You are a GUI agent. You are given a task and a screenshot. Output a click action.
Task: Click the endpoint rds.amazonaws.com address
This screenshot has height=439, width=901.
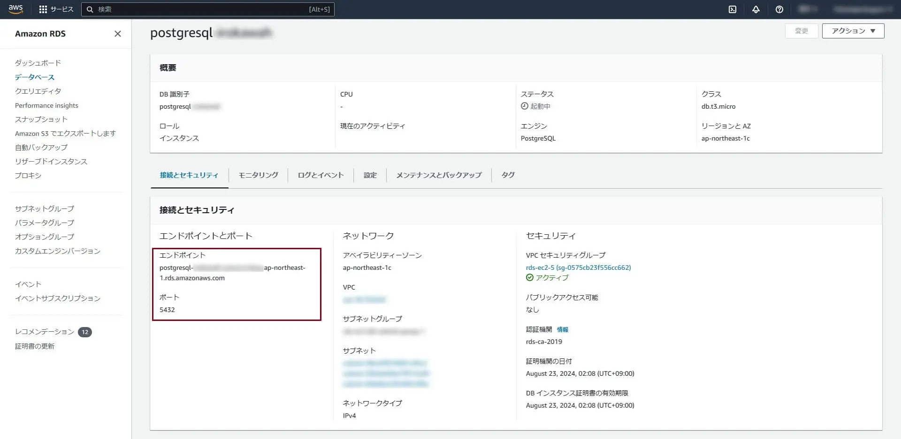232,273
